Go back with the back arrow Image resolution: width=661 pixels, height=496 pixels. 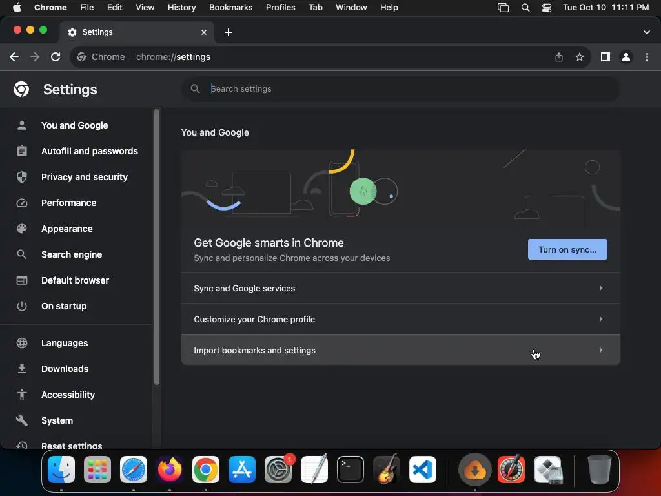[x=14, y=57]
